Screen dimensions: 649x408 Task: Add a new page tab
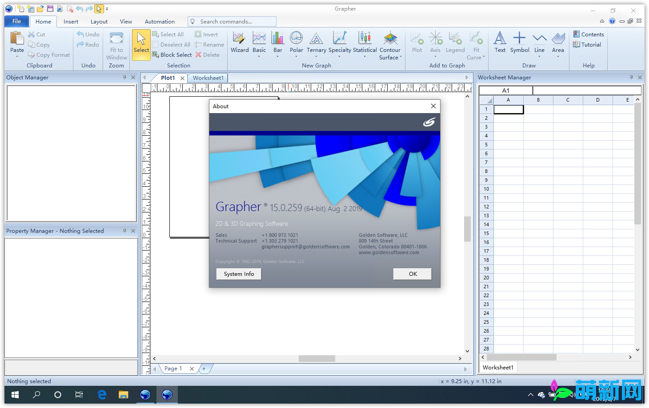pos(204,369)
